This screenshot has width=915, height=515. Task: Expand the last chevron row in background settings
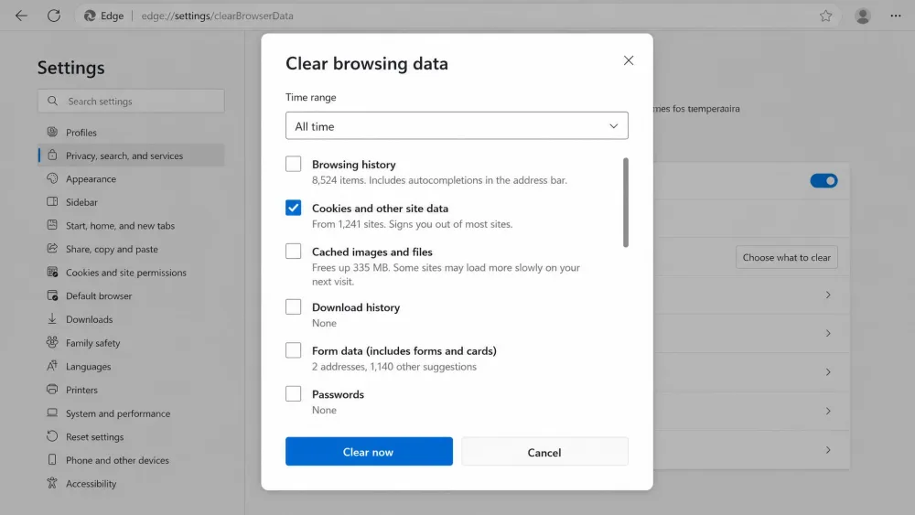[x=827, y=450]
